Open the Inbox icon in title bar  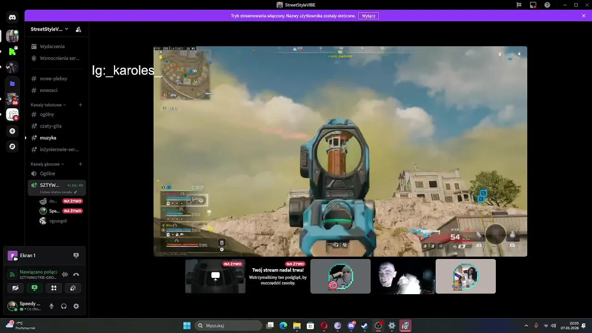(x=533, y=5)
